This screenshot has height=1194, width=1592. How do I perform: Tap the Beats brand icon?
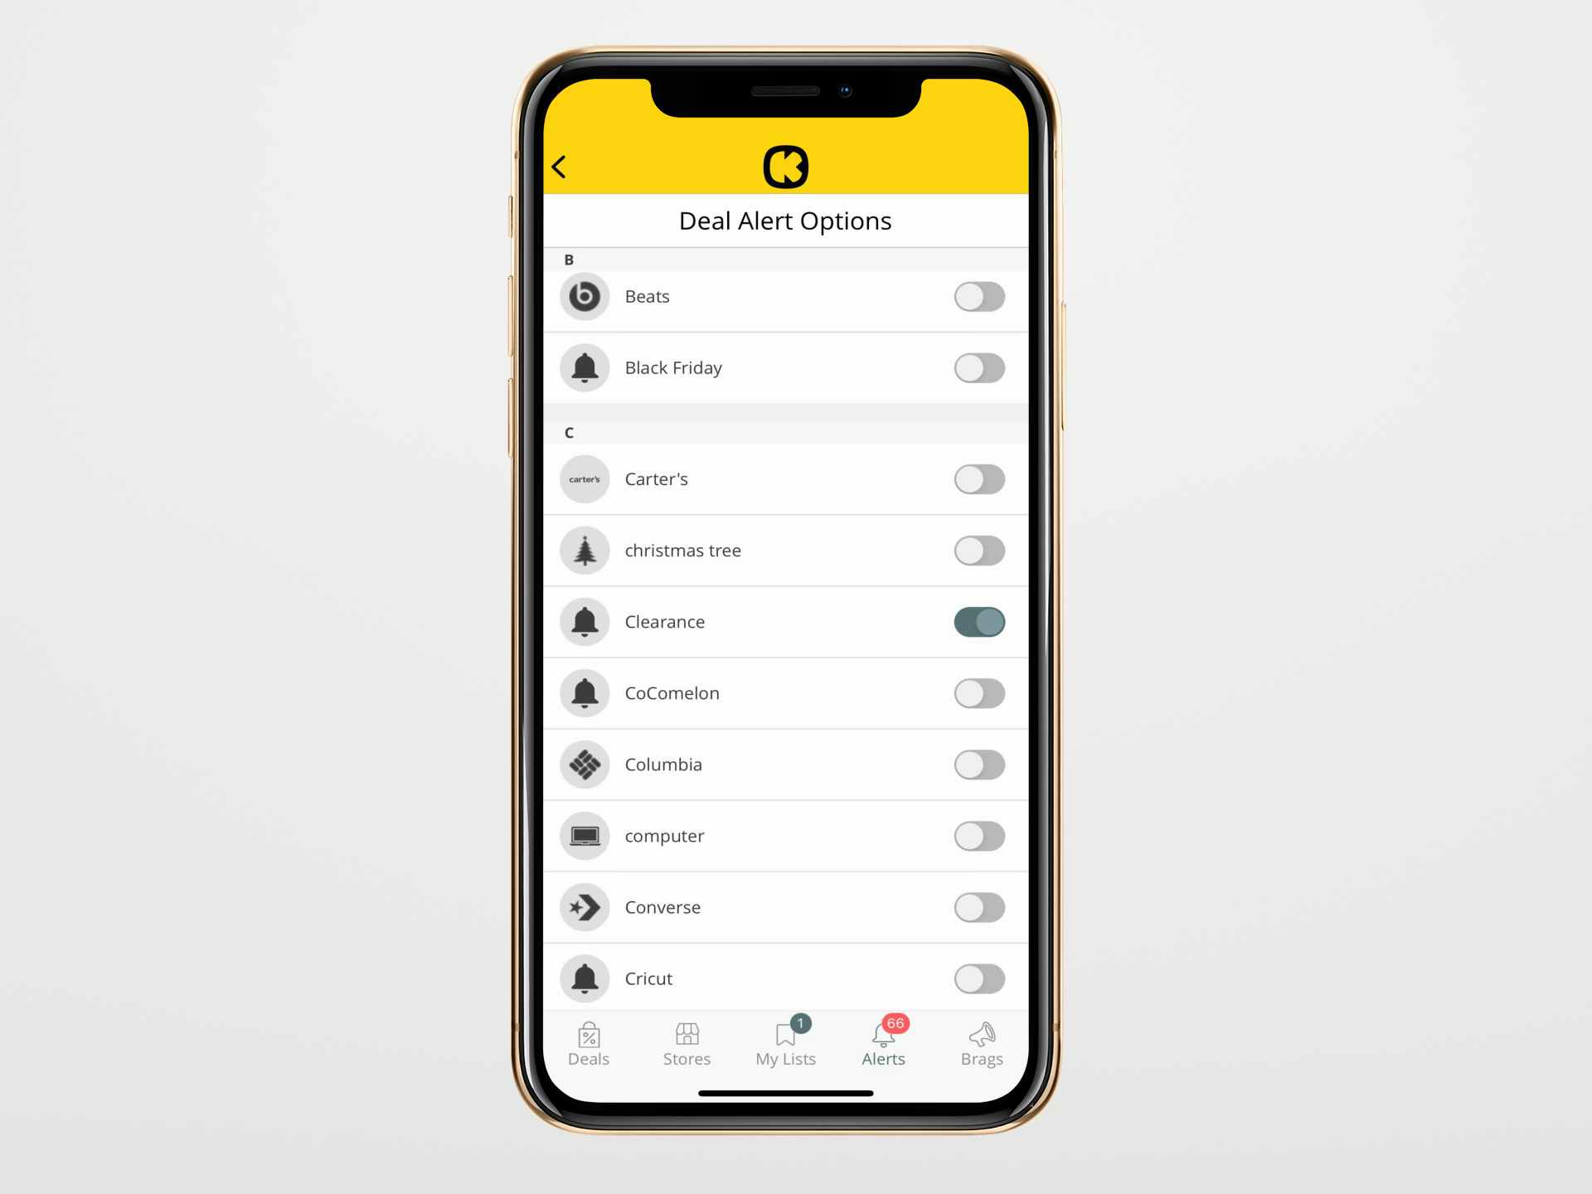tap(585, 296)
